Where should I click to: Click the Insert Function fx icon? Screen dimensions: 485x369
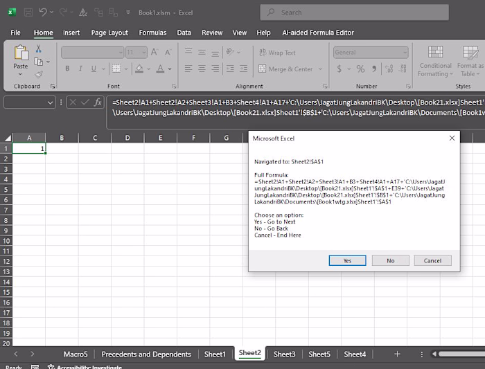coord(98,102)
